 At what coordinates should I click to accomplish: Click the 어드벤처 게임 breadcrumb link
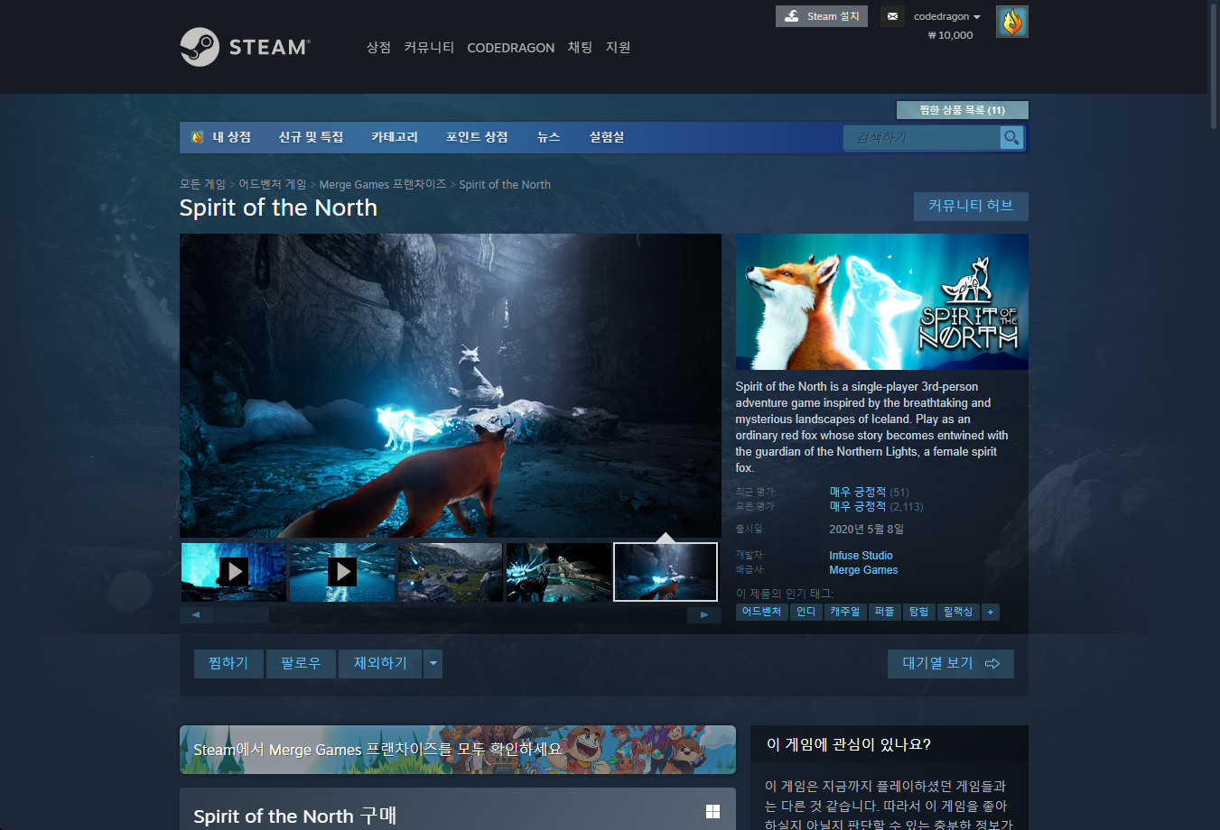tap(272, 184)
